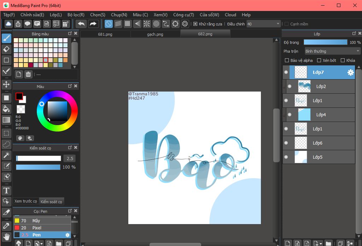This screenshot has width=362, height=246.
Task: Switch to the 681.png tab
Action: coord(105,34)
